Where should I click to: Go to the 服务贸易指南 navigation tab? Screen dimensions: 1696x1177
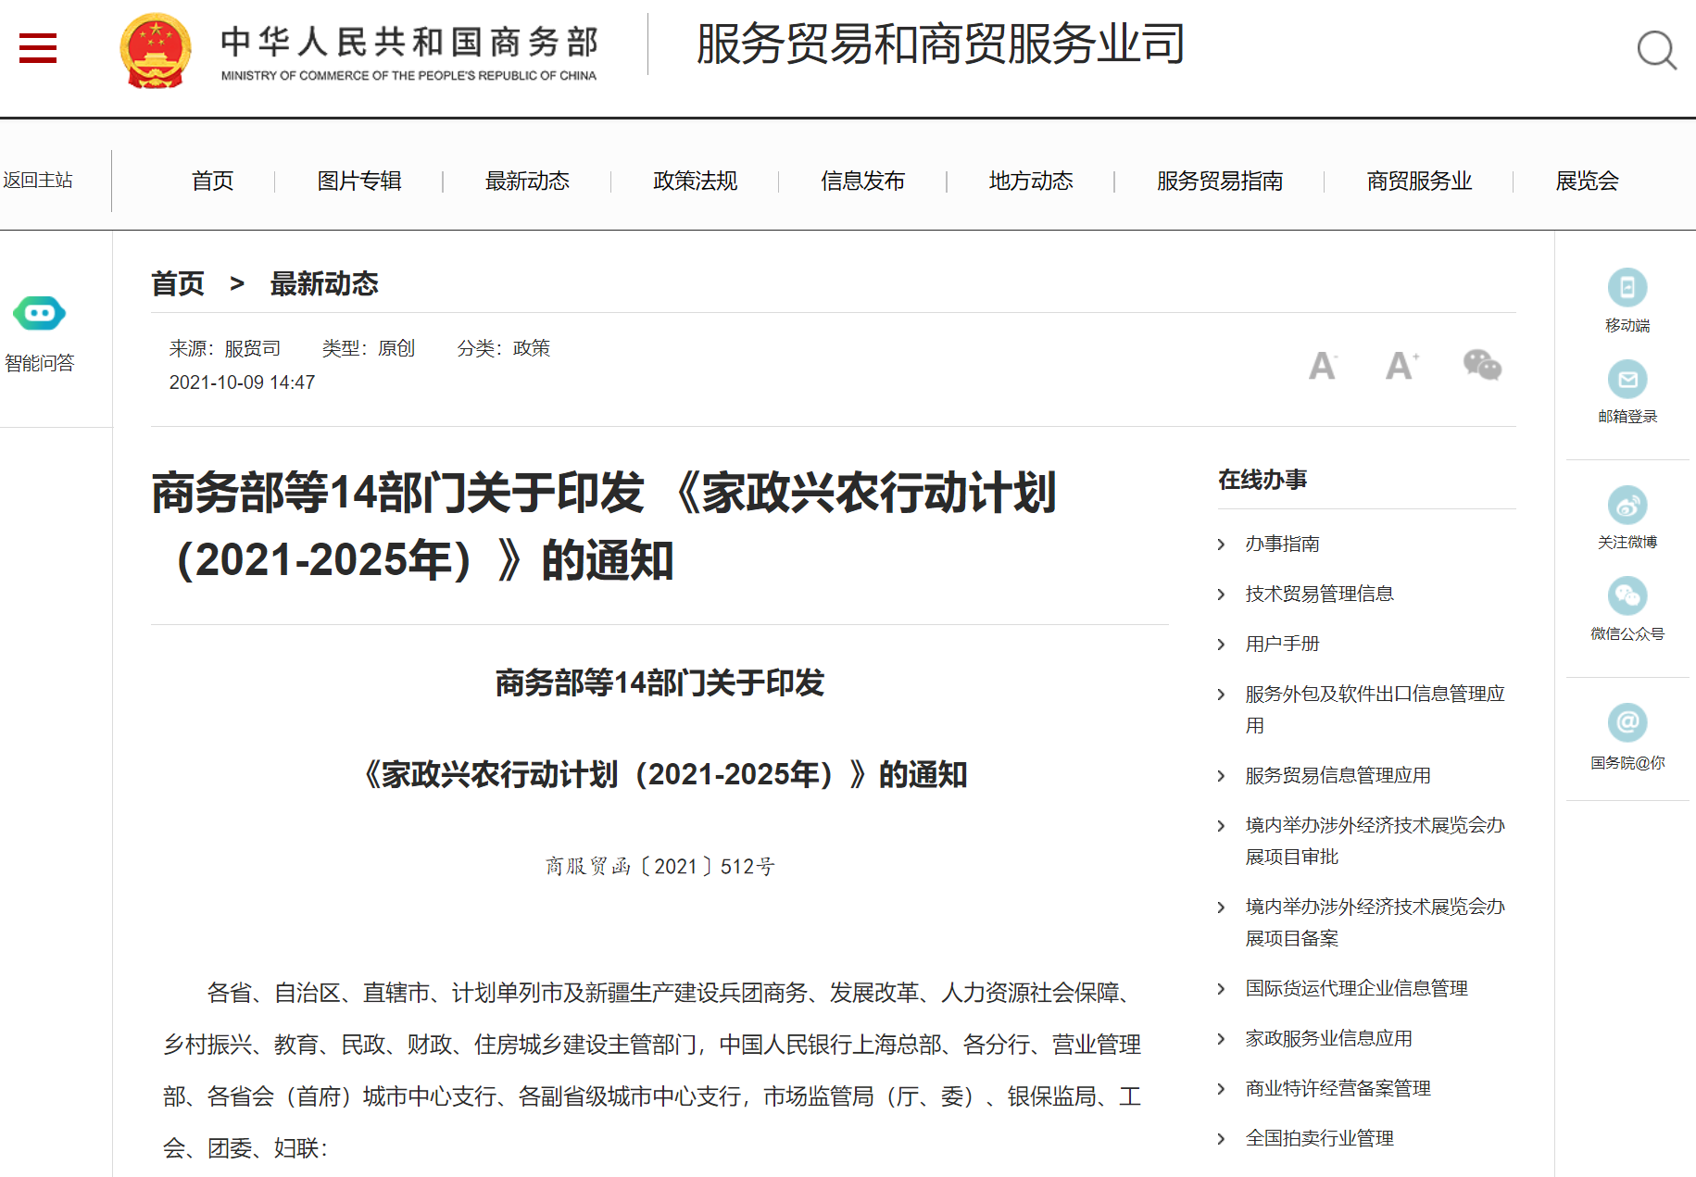(x=1219, y=181)
